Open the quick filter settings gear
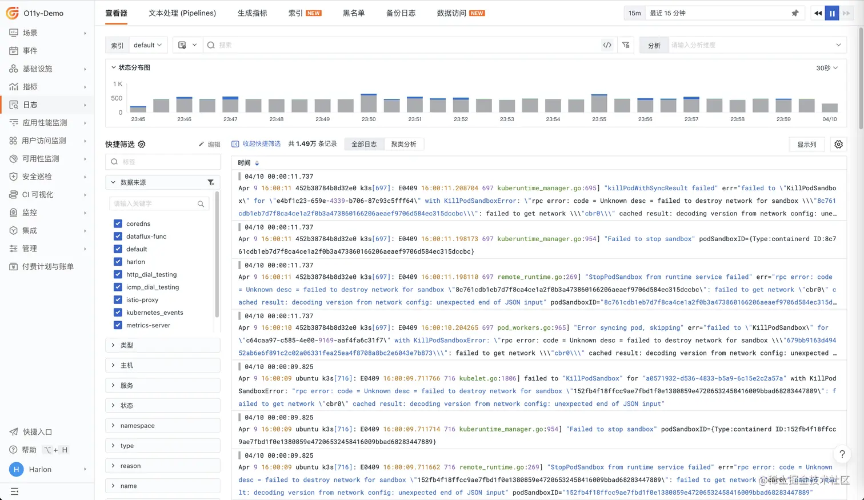Image resolution: width=864 pixels, height=500 pixels. point(142,145)
